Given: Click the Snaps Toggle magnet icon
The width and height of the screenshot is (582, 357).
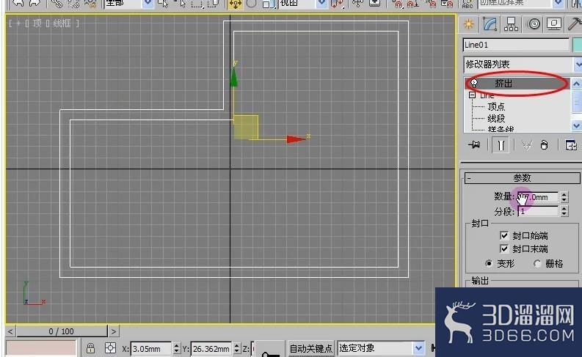Looking at the screenshot, I should point(399,4).
